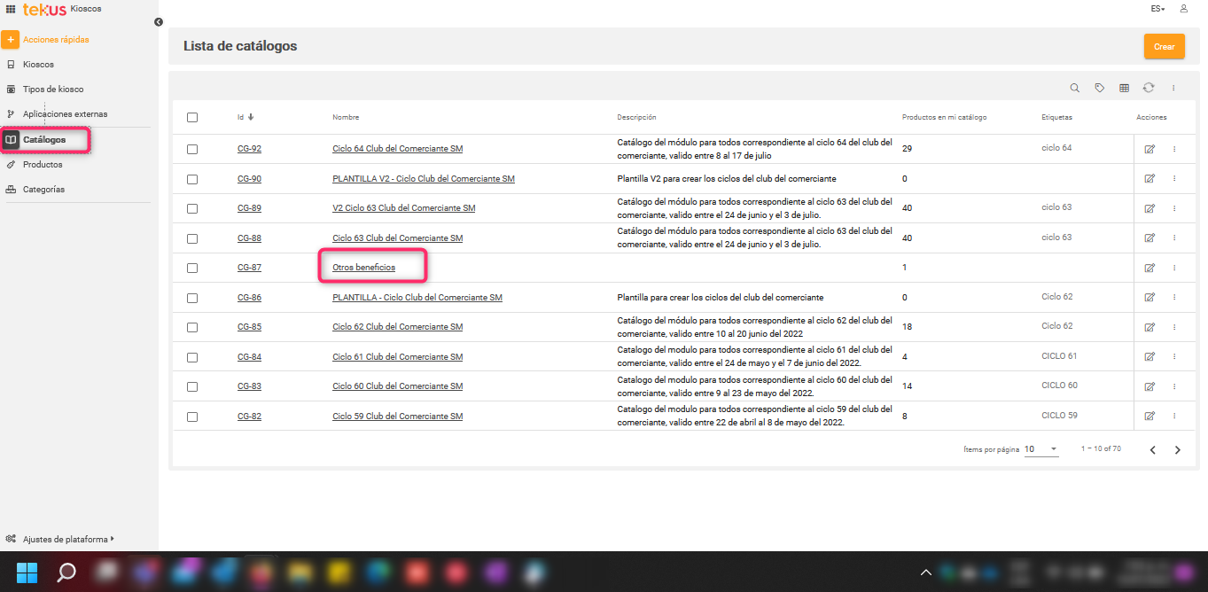Click the search icon above the table
Screen dimensions: 1208x592
click(x=1075, y=88)
